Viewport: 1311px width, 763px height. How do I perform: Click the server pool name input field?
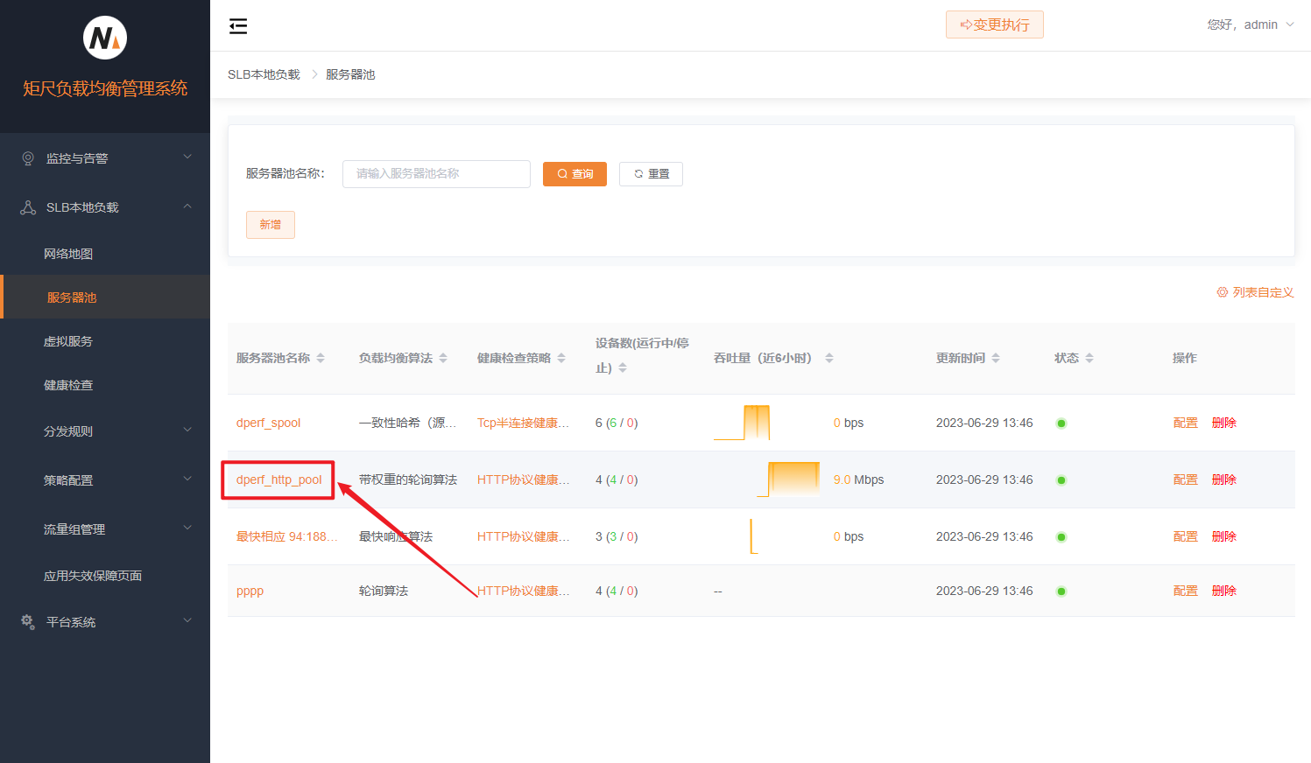coord(436,174)
